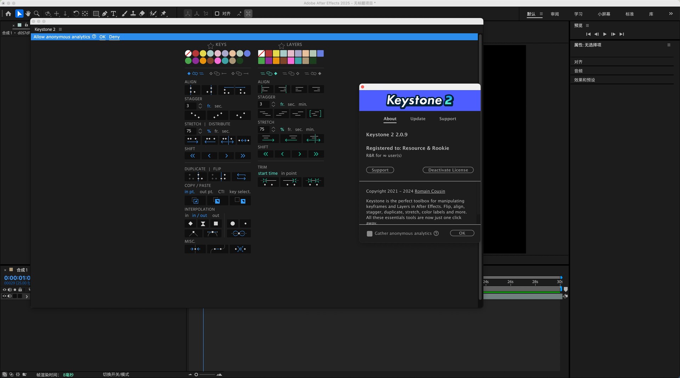Expand the 效果和预设 panel
The image size is (680, 378).
pos(584,80)
